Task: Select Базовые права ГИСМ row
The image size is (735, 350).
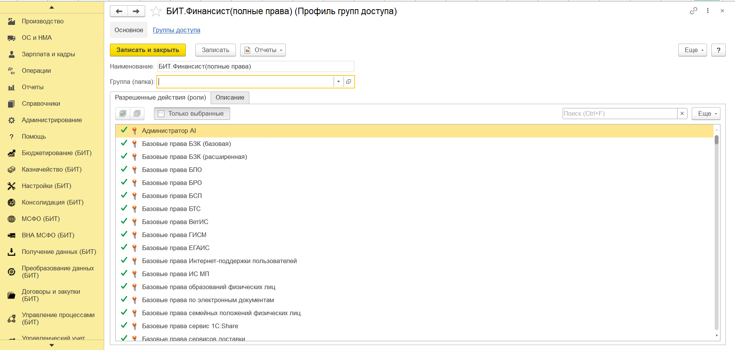Action: pyautogui.click(x=415, y=235)
